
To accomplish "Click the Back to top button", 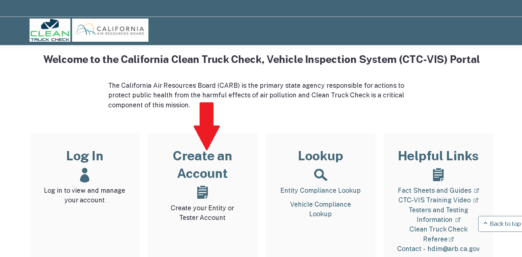I will pyautogui.click(x=500, y=224).
